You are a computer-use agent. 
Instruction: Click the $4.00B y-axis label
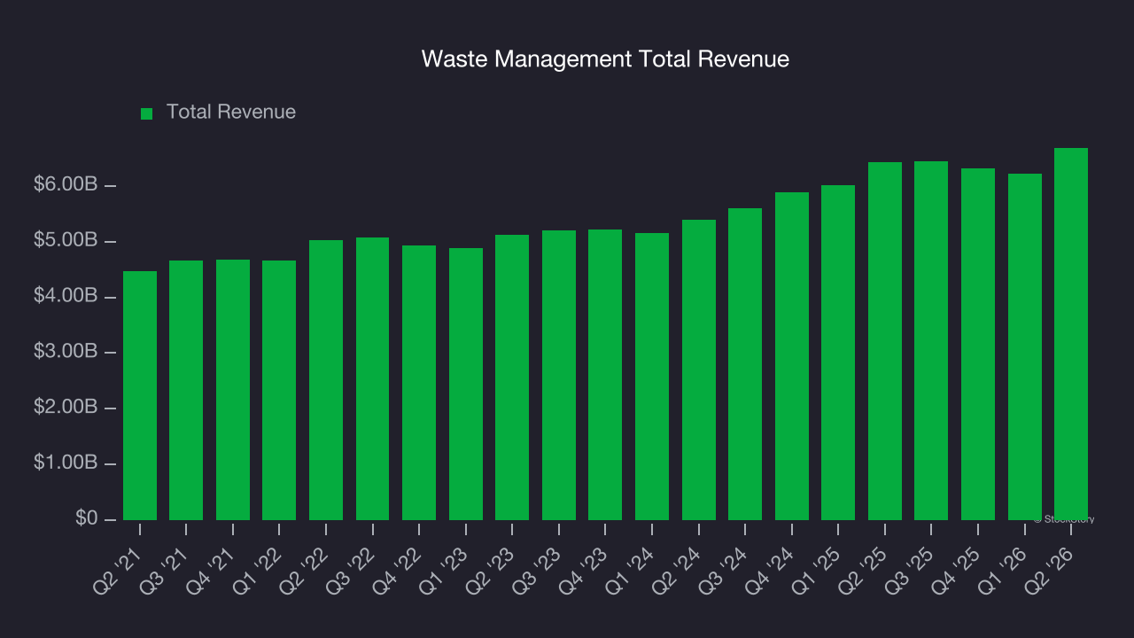tap(65, 297)
